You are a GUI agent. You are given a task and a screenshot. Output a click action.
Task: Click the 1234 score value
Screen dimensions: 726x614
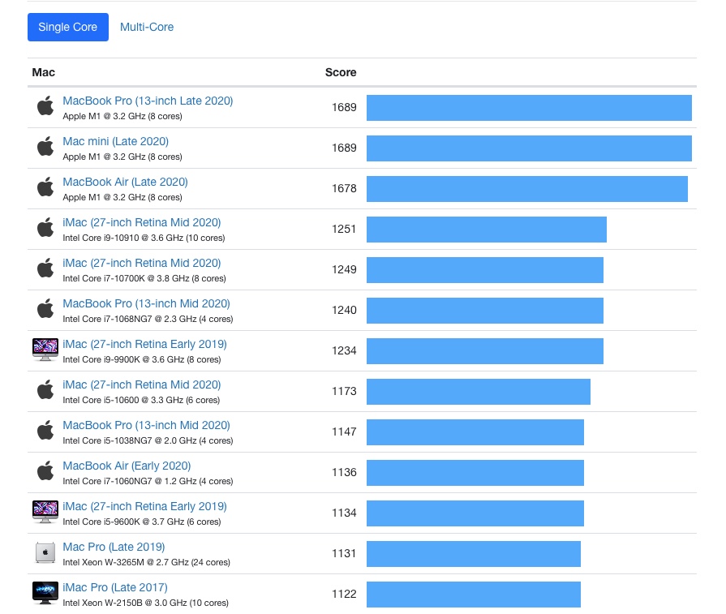coord(344,350)
